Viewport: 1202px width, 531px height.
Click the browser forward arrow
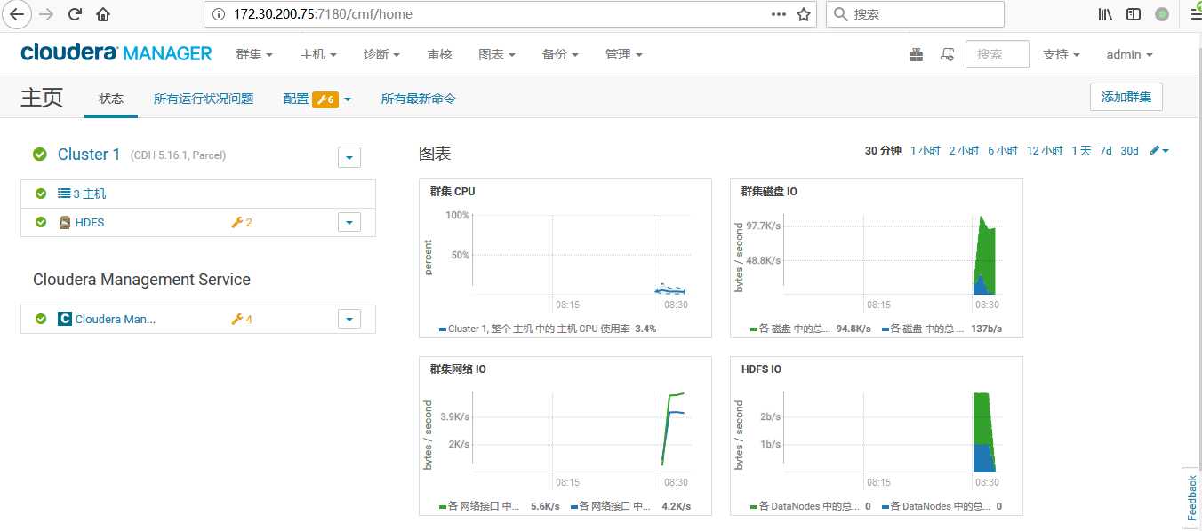pos(47,14)
